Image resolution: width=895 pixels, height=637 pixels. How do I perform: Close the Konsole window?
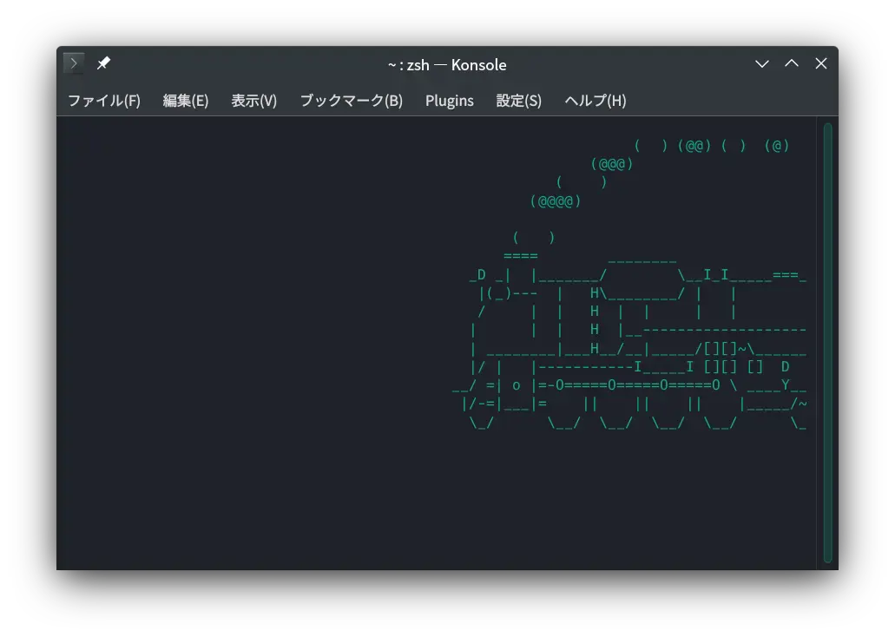[x=821, y=64]
